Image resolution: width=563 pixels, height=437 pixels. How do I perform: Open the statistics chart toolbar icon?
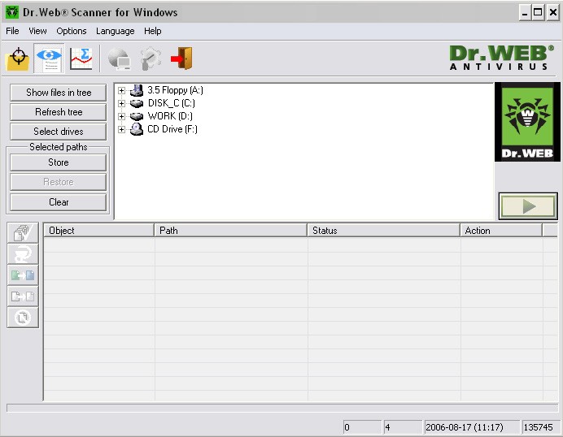coord(81,58)
